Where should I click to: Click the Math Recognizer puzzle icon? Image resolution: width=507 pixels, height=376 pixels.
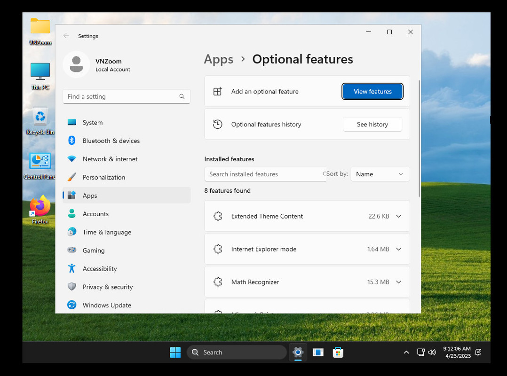click(x=218, y=282)
